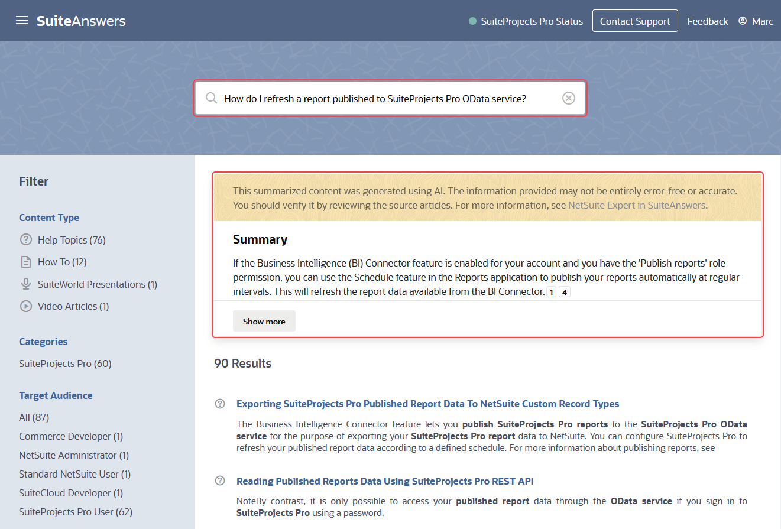781x529 pixels.
Task: Click the Target Audience filter heading
Action: coord(56,395)
